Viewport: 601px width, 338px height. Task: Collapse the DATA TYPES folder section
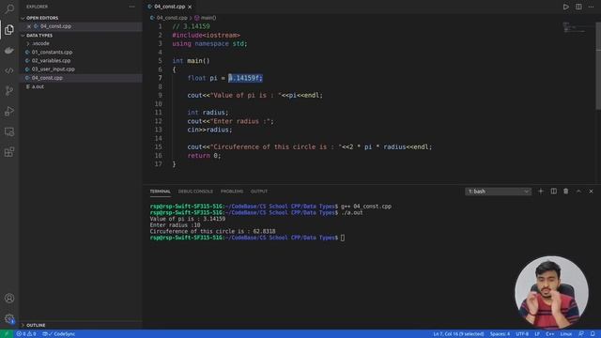click(39, 36)
